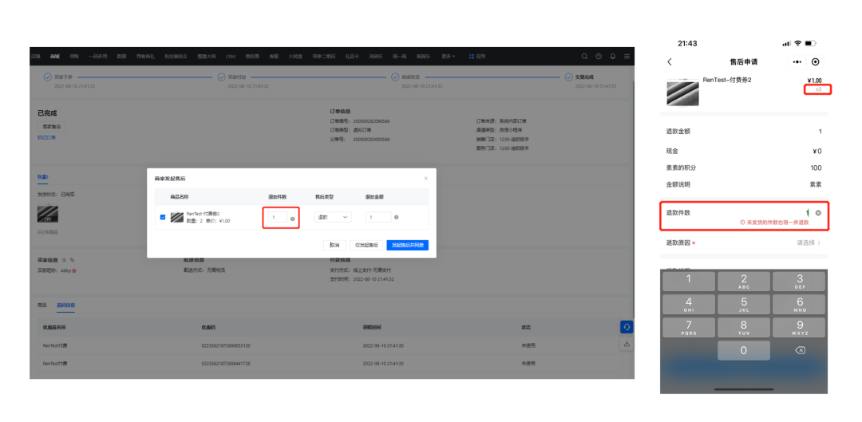
Task: Open the help icon in the top bar
Action: [x=599, y=56]
